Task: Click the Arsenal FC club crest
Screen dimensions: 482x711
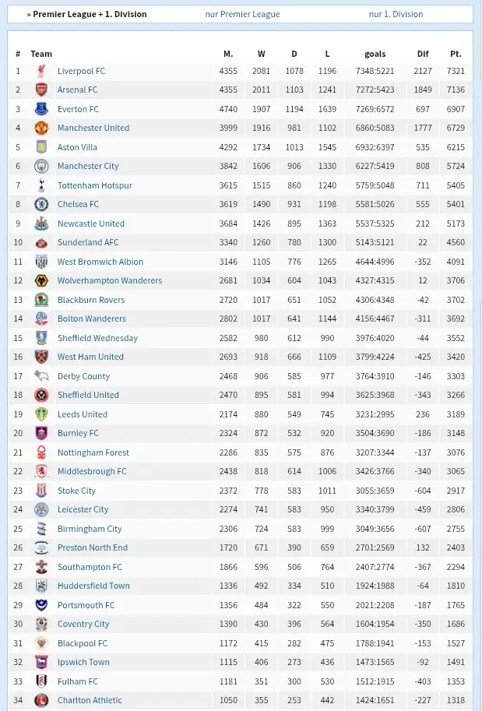Action: tap(41, 90)
